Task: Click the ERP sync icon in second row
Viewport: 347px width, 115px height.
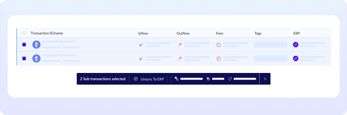Action: coord(295,58)
